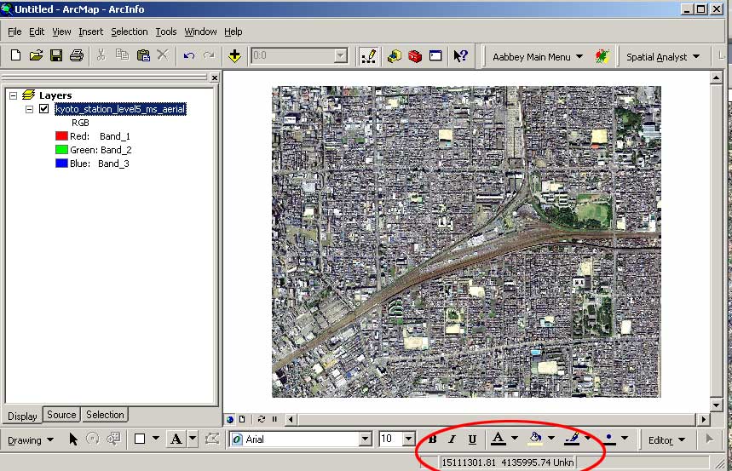Click the Drawing menu button
The image size is (732, 471).
[x=31, y=439]
